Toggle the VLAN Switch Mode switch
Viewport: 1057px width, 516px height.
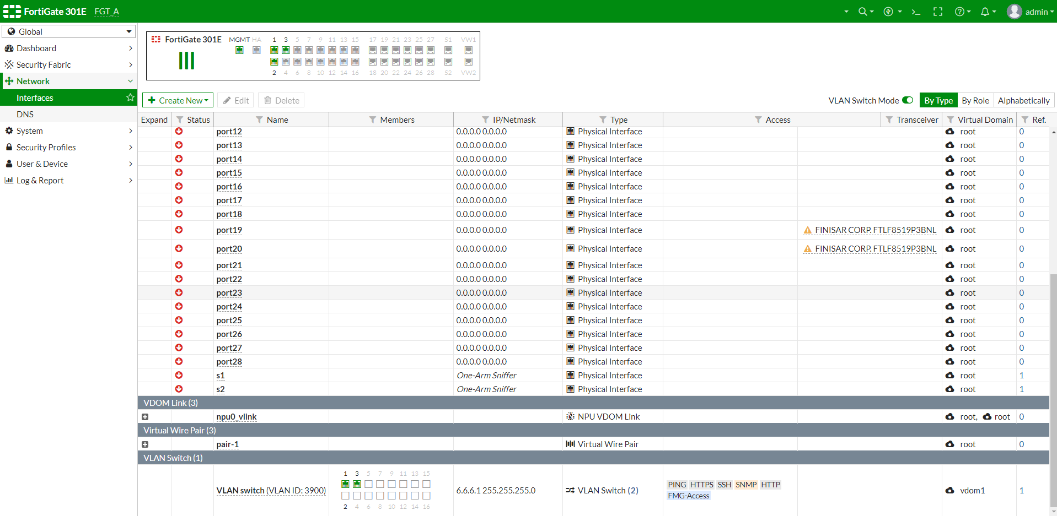pos(908,100)
